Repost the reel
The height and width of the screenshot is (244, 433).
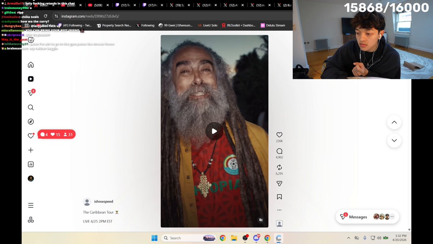pos(279,167)
